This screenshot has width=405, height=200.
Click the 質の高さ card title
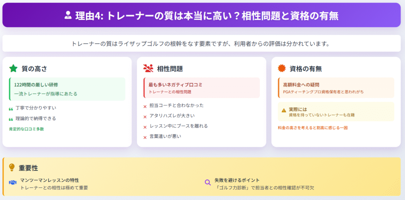pyautogui.click(x=34, y=69)
